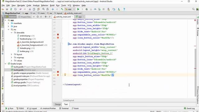Click the project panel settings gear icon
This screenshot has width=199, height=112.
pyautogui.click(x=46, y=16)
